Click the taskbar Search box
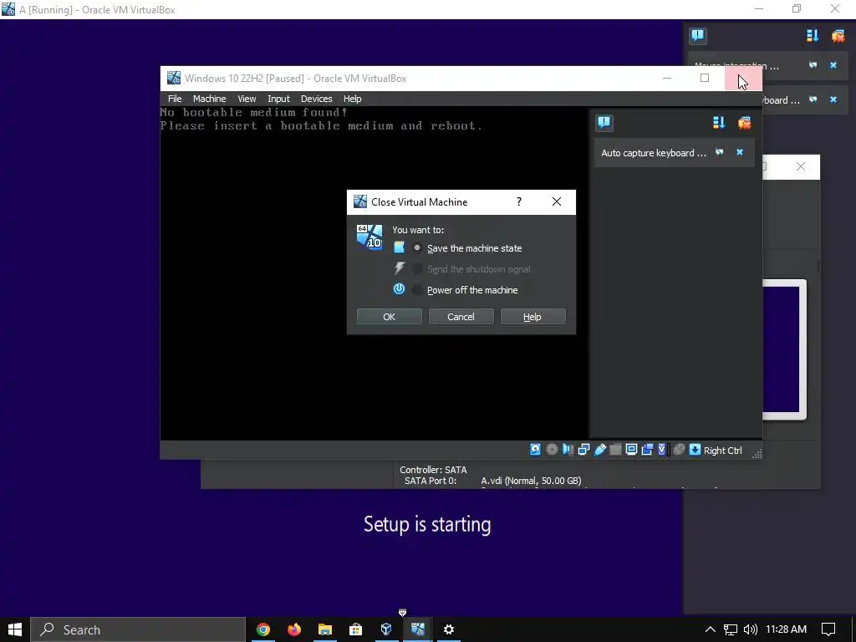The height and width of the screenshot is (642, 856). pyautogui.click(x=138, y=629)
